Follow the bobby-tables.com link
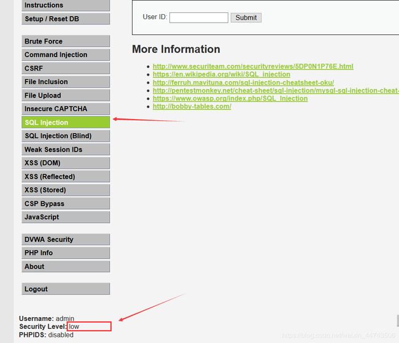The height and width of the screenshot is (343, 399). coord(192,106)
